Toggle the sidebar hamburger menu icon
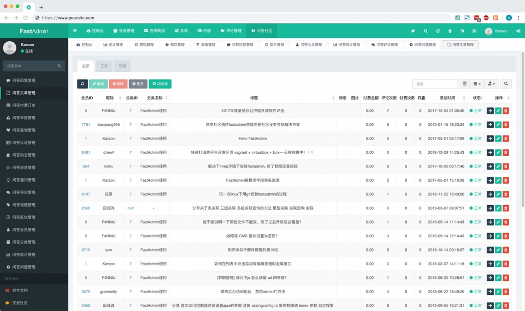Image resolution: width=525 pixels, height=311 pixels. tap(75, 31)
